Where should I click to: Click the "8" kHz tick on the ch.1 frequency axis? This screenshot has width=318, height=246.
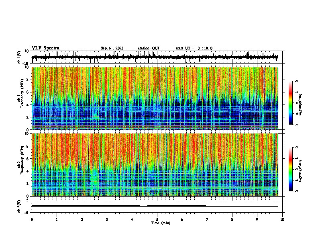coord(28,80)
